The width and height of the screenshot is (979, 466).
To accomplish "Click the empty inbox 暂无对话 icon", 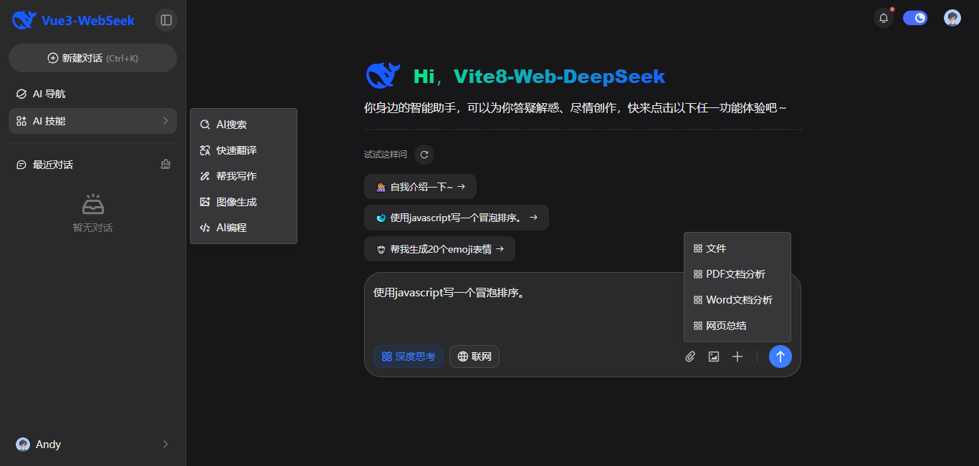I will coord(93,205).
